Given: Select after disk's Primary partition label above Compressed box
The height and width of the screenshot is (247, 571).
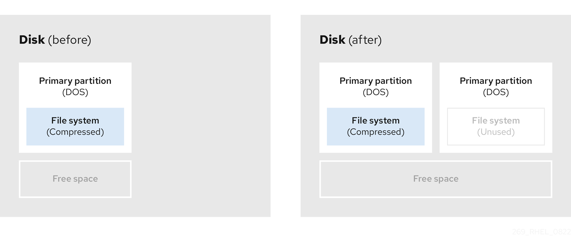Looking at the screenshot, I should point(376,81).
